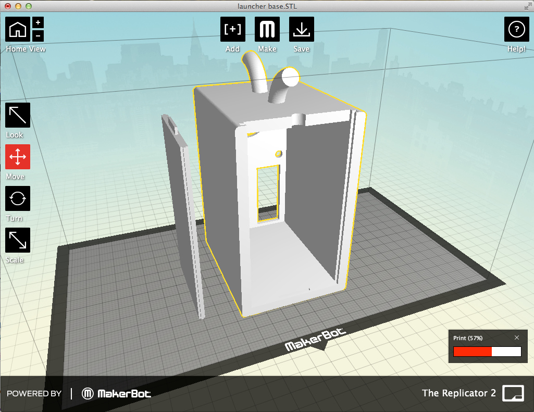The image size is (534, 412).
Task: Click the Print 57% progress bar
Action: tap(488, 352)
